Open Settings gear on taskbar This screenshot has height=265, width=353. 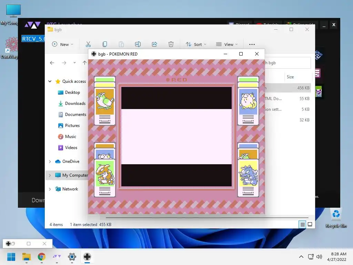[72, 257]
